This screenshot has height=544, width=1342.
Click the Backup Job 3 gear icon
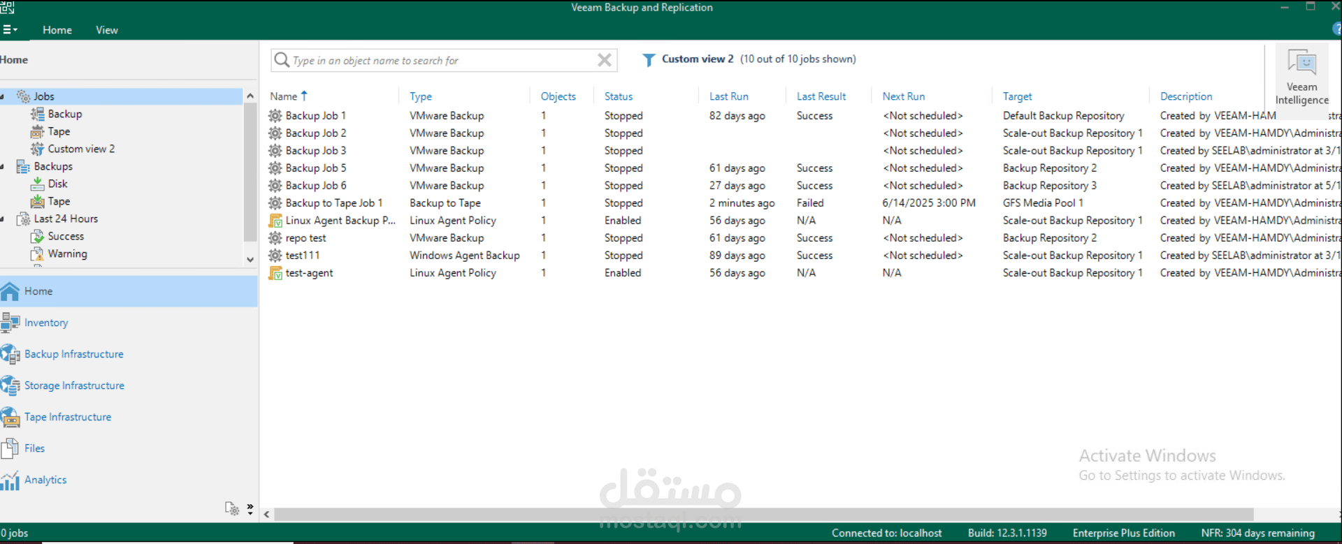[x=275, y=151]
